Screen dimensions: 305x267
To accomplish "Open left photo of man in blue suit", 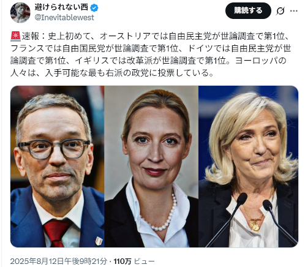I will tap(58, 167).
